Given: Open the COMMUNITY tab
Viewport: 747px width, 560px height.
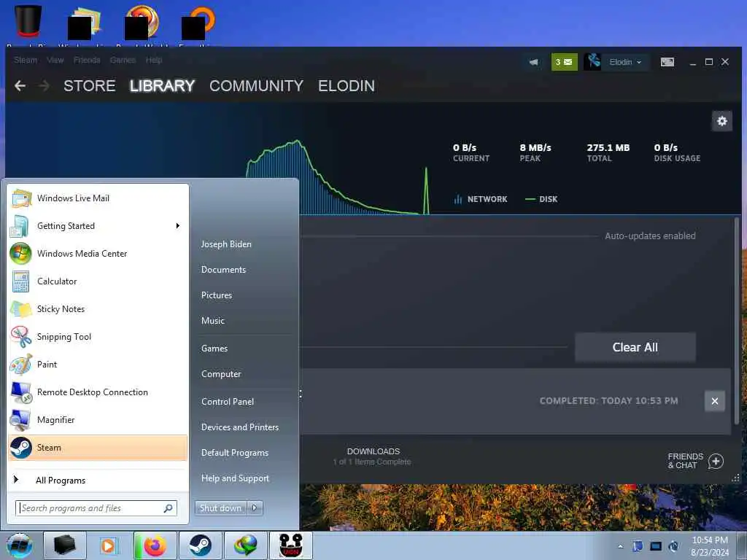Looking at the screenshot, I should click(256, 86).
